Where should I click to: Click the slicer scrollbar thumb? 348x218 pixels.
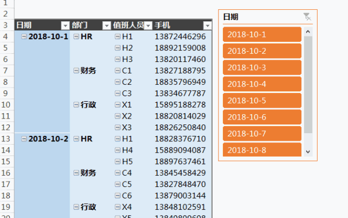tap(308, 85)
